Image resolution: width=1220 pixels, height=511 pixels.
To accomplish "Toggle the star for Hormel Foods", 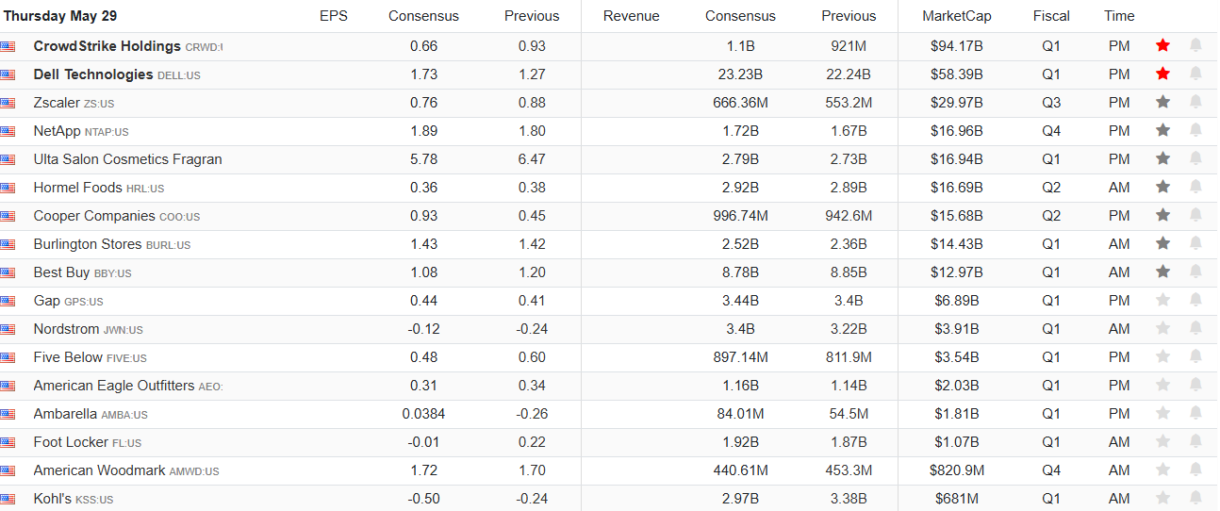I will click(x=1162, y=187).
